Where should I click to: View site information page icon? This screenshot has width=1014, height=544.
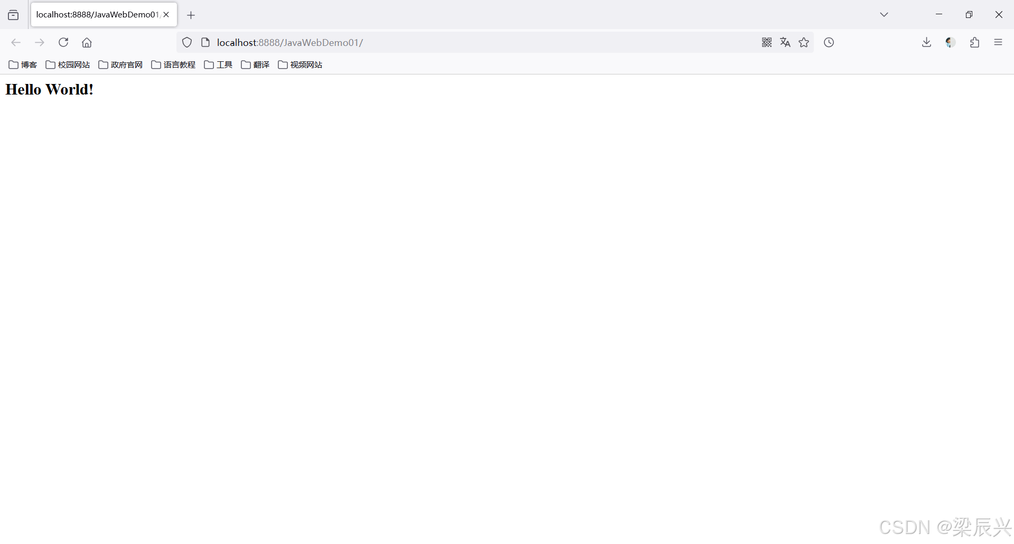click(205, 42)
